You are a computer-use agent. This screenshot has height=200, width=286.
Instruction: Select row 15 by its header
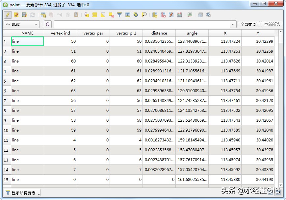(x=7, y=179)
